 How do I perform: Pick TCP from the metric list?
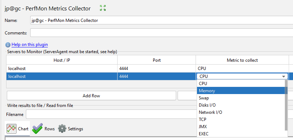[x=241, y=120]
